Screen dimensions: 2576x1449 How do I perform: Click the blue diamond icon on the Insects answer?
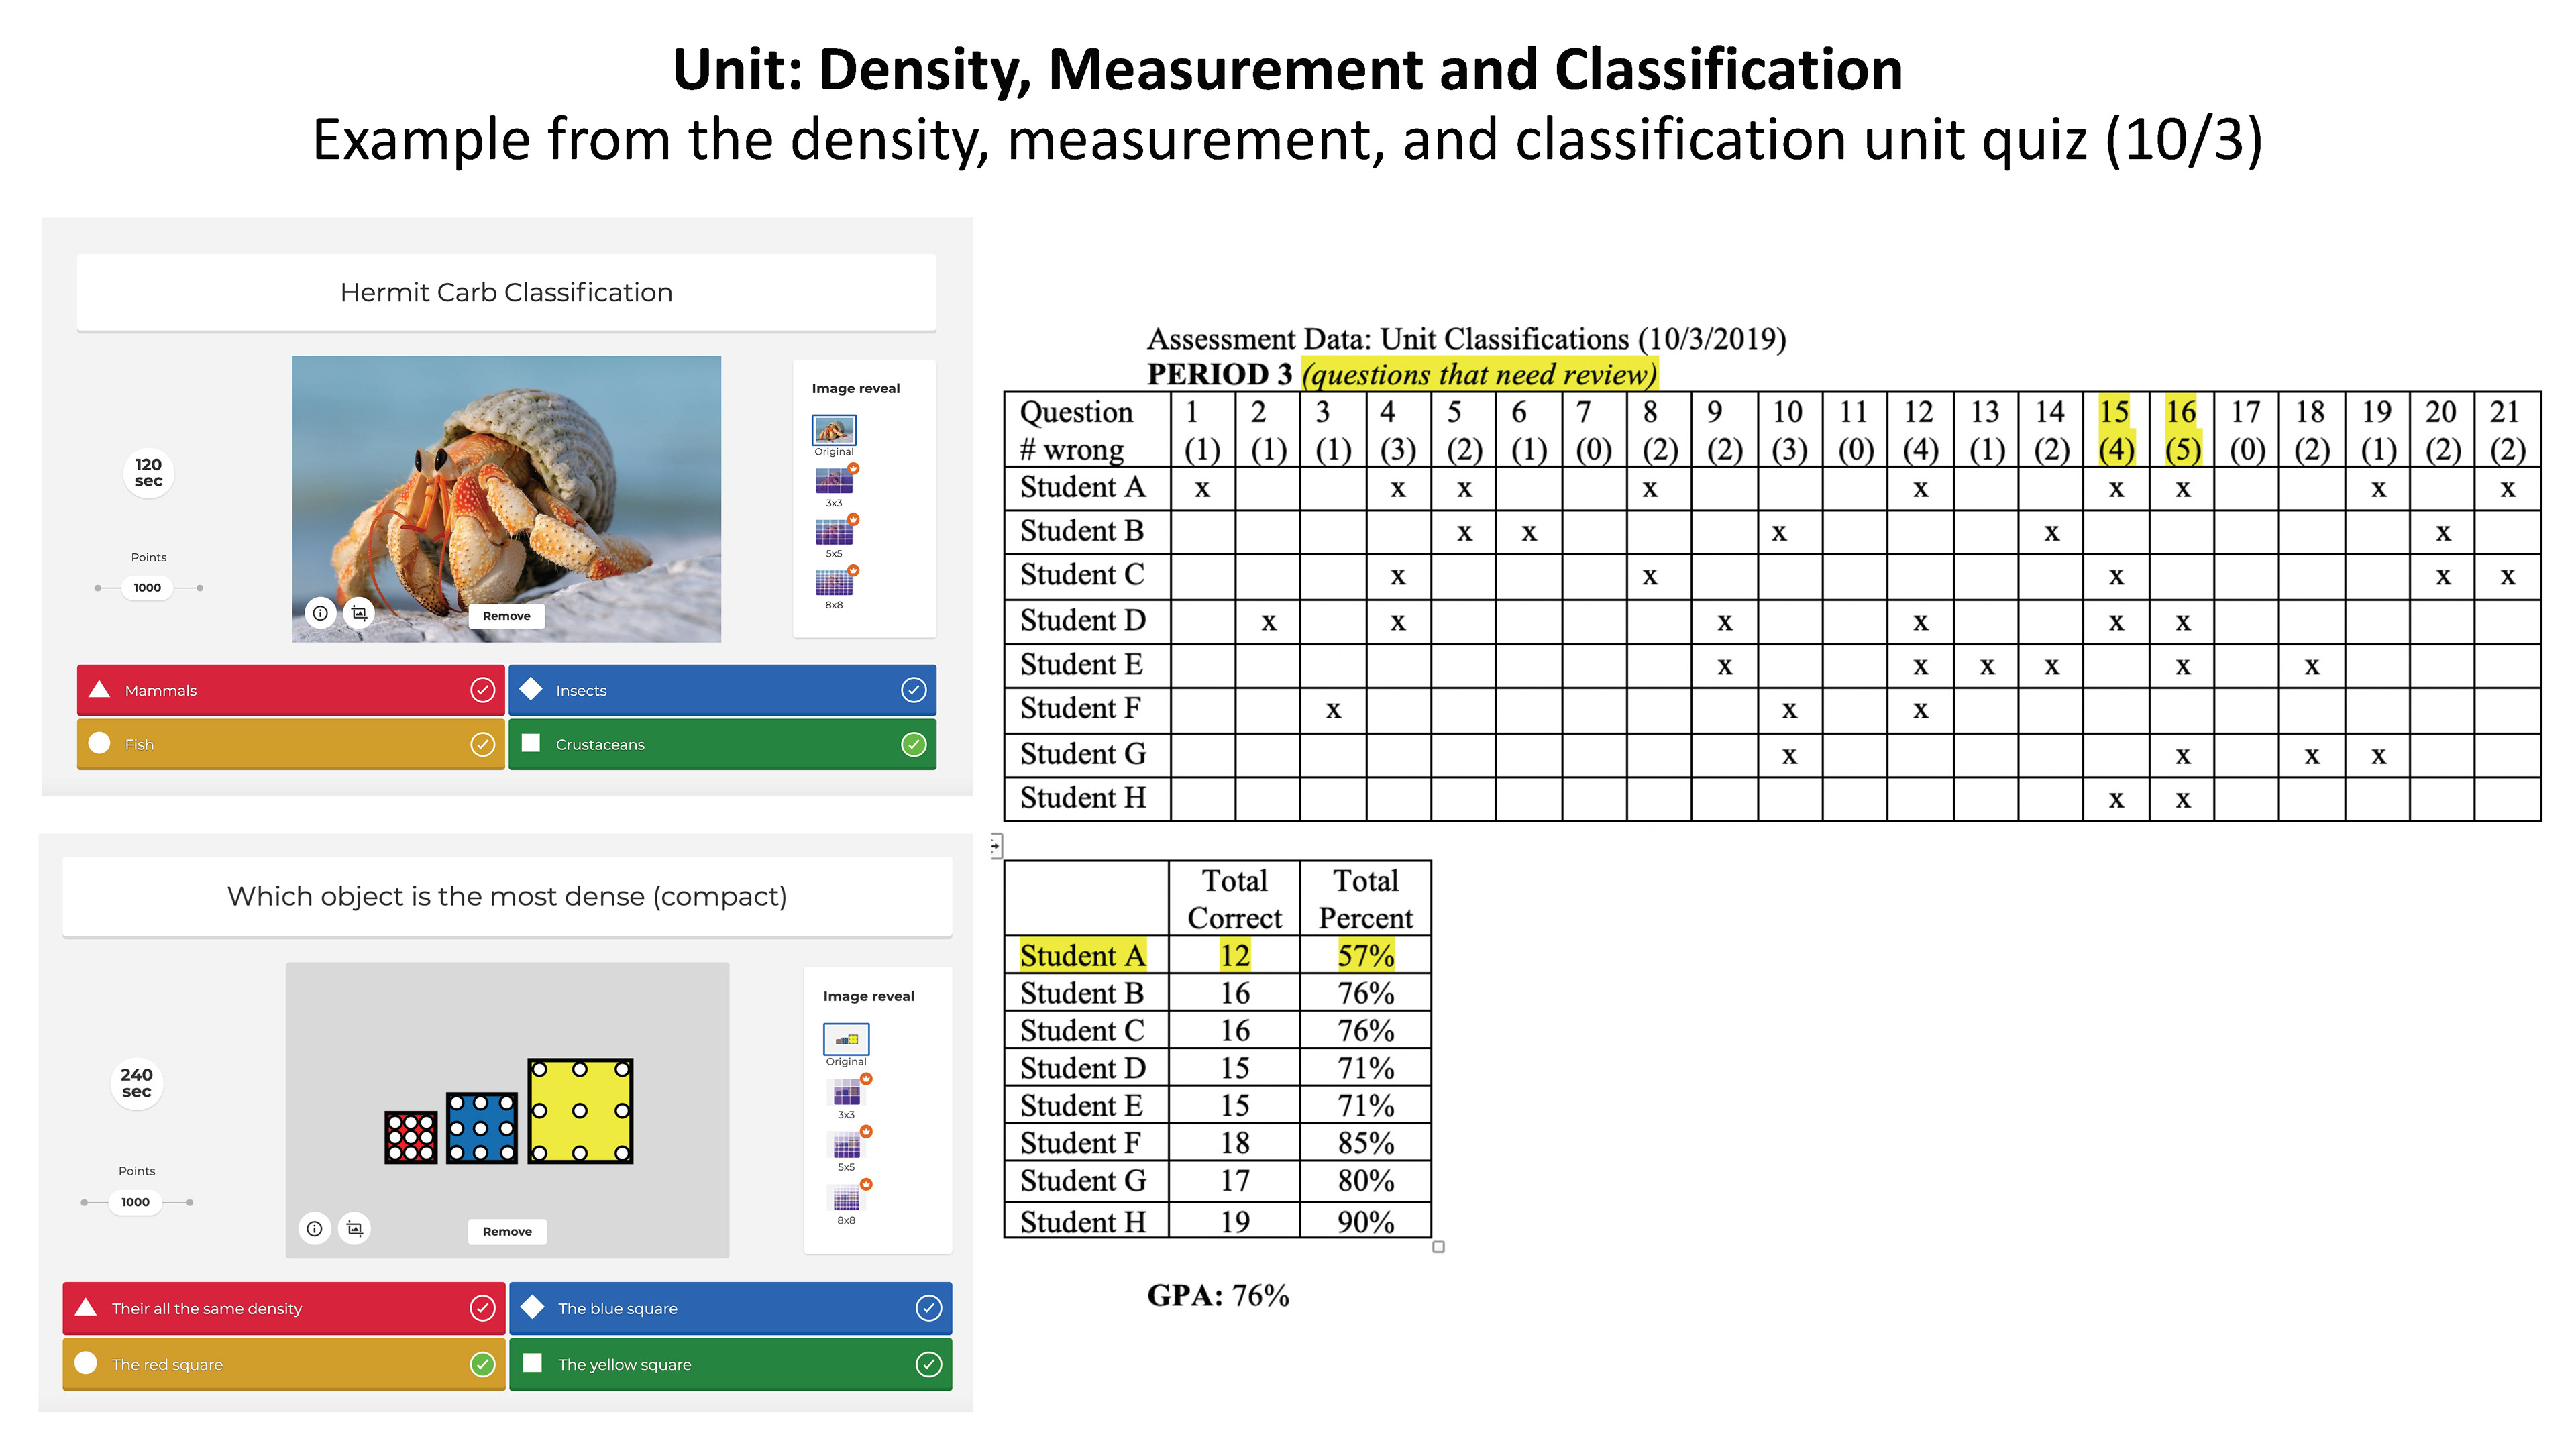[x=531, y=689]
